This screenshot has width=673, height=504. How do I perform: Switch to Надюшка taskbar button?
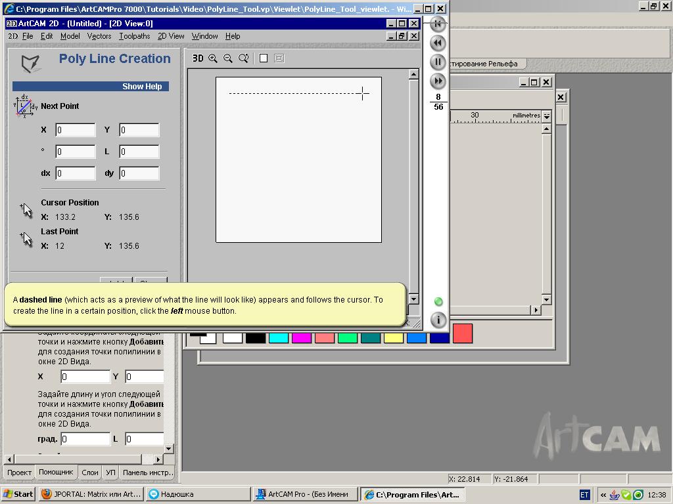(x=198, y=494)
